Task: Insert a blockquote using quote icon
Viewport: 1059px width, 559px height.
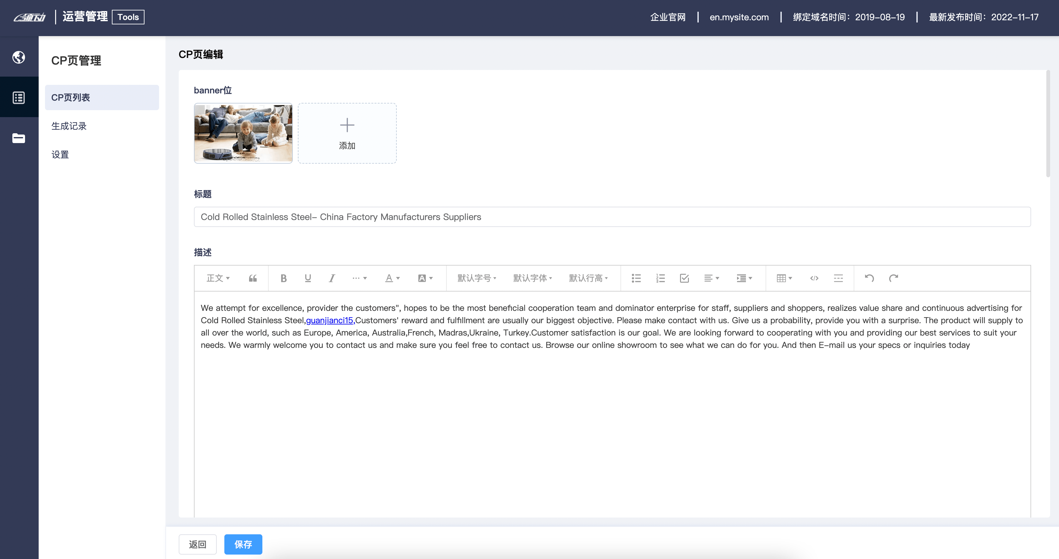Action: [253, 278]
